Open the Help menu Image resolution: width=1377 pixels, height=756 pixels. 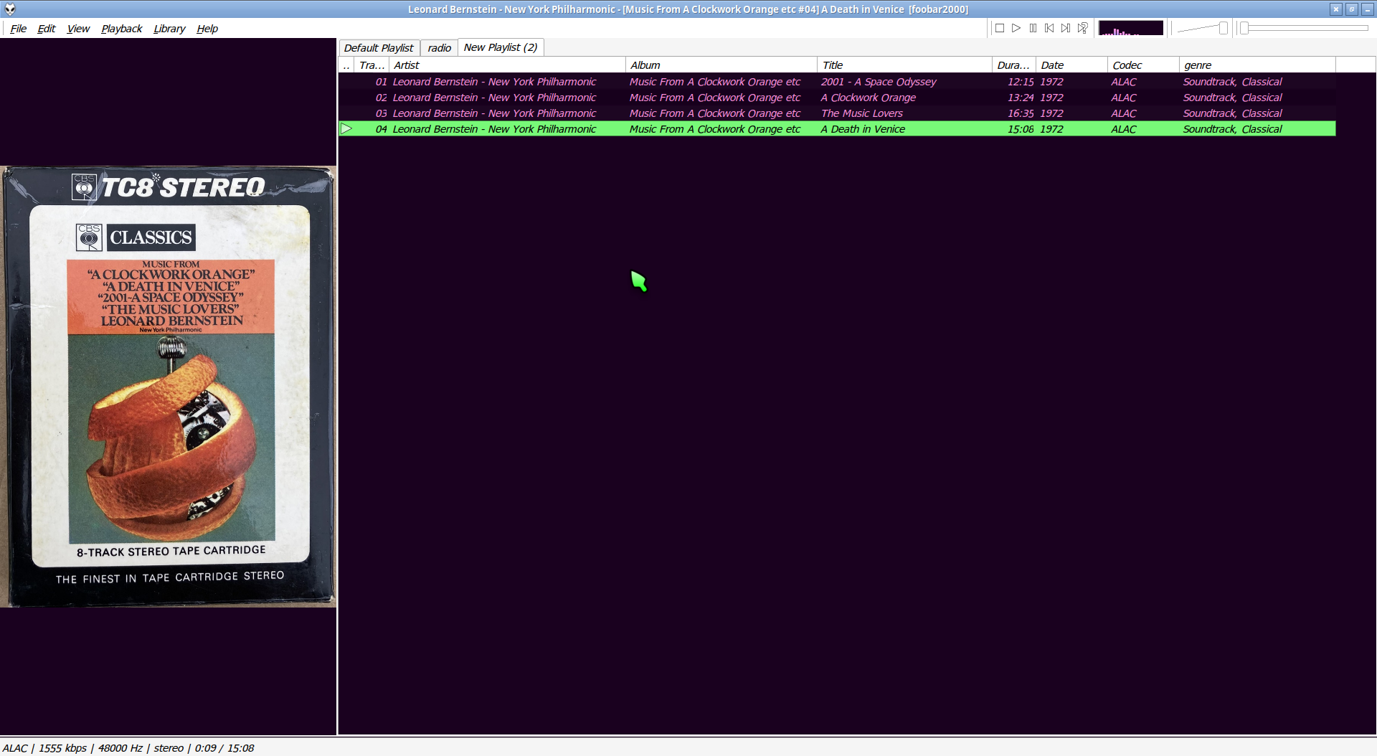207,29
